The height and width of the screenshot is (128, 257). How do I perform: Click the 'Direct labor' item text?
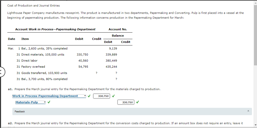tap(29, 61)
